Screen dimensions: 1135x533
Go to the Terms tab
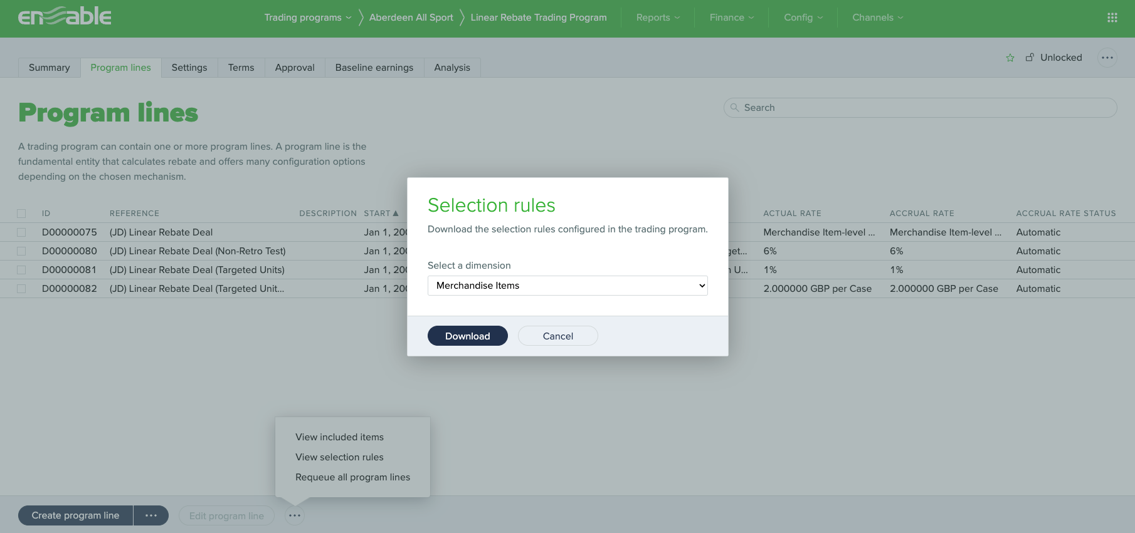click(241, 68)
